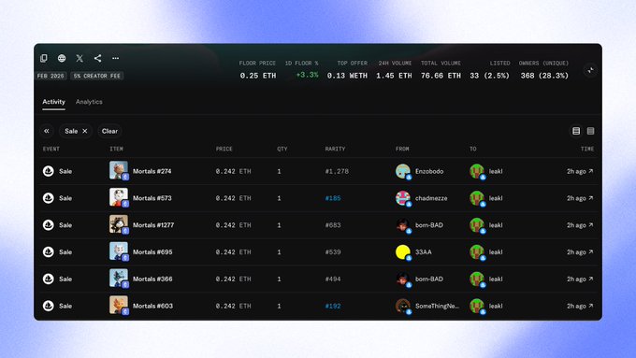Viewport: 636px width, 358px height.
Task: Click the SomeThingNe... avatar icon
Action: tap(403, 306)
